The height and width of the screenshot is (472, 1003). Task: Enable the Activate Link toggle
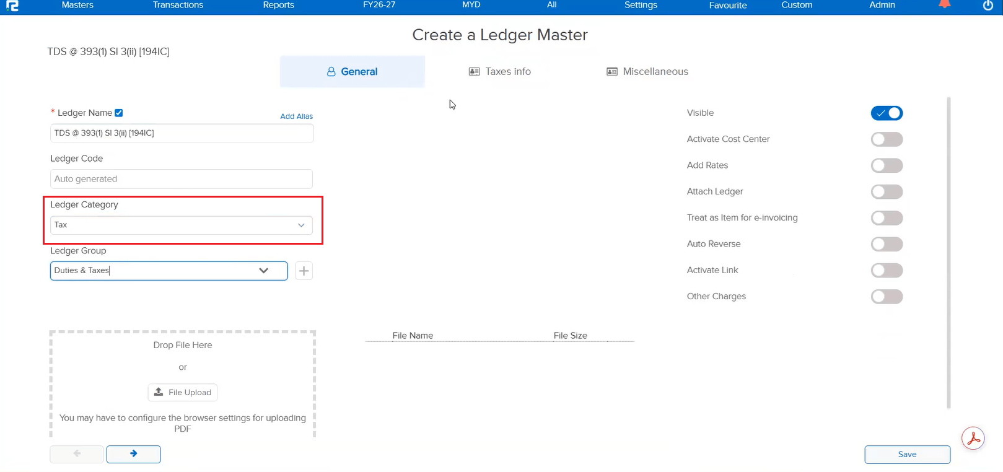(887, 271)
